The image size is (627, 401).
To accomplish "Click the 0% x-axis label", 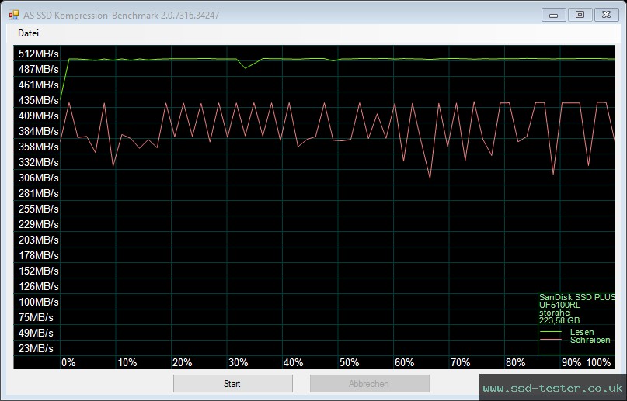I will click(68, 363).
